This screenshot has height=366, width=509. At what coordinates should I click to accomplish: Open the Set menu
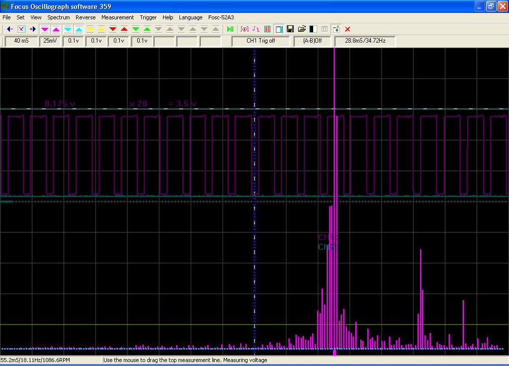(20, 17)
